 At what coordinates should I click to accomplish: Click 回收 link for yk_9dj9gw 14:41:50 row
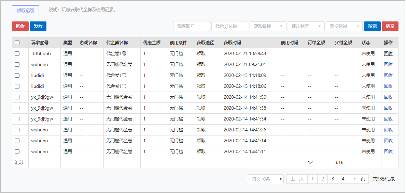click(x=388, y=97)
